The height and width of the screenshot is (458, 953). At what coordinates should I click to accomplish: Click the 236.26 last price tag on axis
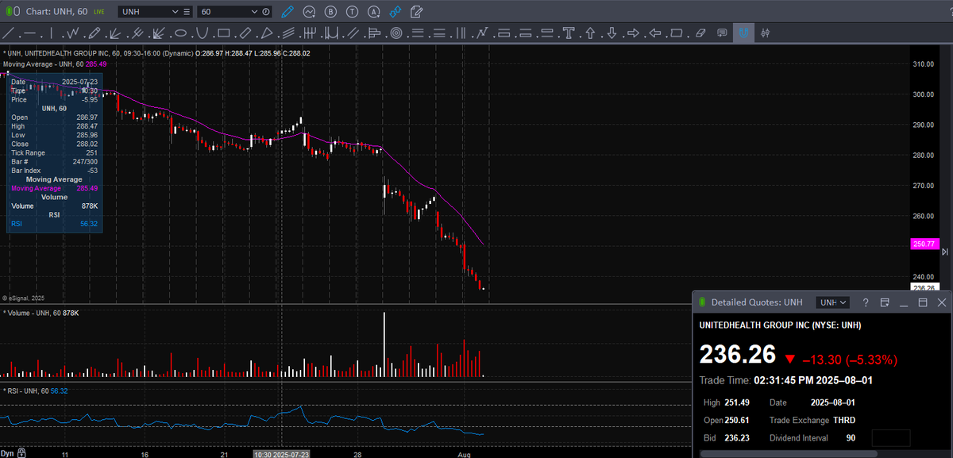pyautogui.click(x=924, y=287)
